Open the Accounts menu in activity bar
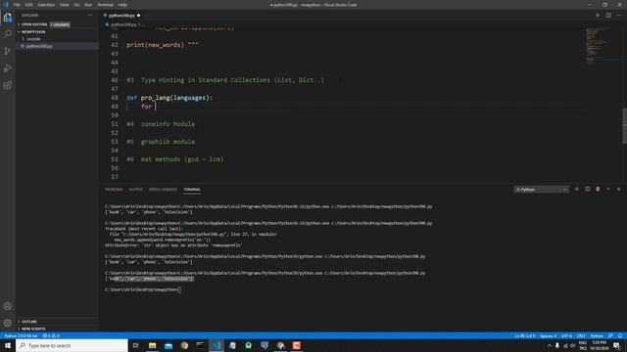 point(8,306)
